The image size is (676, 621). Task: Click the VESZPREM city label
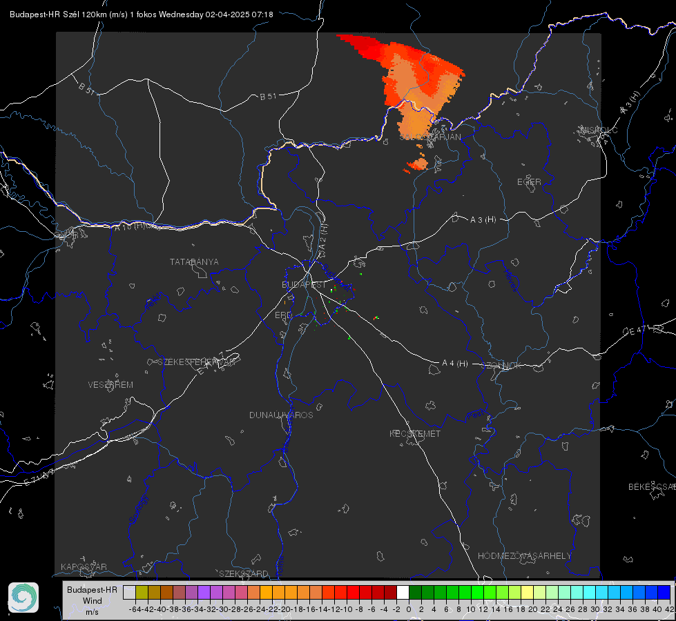(x=110, y=385)
